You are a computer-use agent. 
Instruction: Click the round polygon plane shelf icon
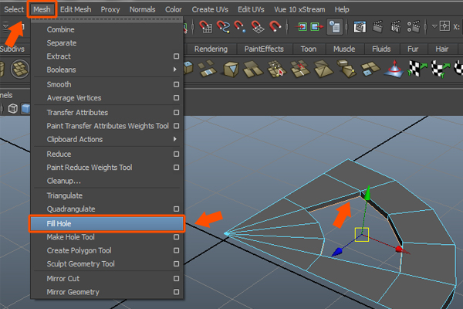click(20, 70)
